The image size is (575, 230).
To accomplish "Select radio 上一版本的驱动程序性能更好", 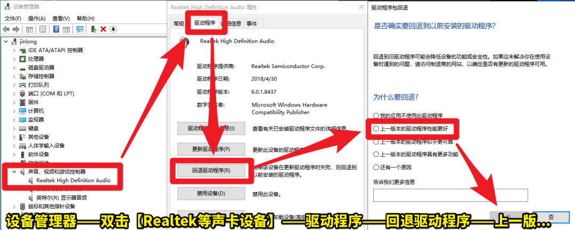I will pyautogui.click(x=376, y=129).
